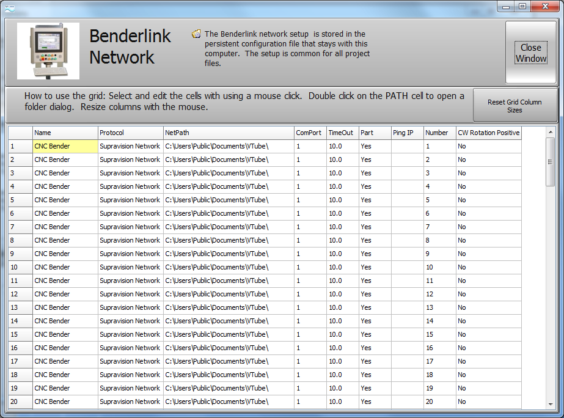Click the Ping IP cell in row 15
The height and width of the screenshot is (418, 564).
[x=407, y=334]
